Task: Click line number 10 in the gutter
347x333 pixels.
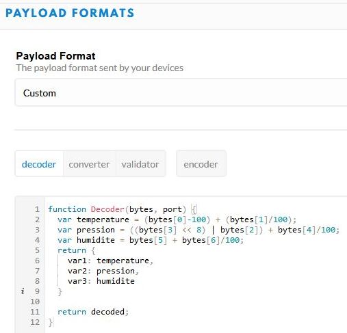Action: coord(35,302)
